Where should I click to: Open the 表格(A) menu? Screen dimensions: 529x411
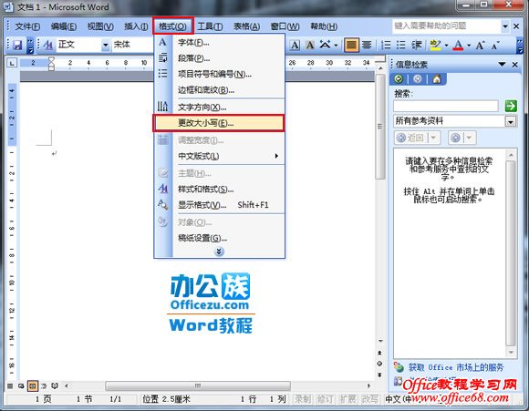246,26
